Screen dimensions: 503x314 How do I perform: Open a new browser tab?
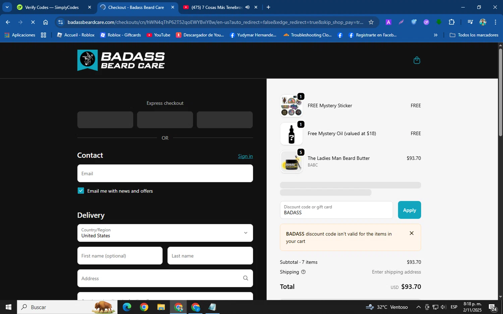(268, 7)
